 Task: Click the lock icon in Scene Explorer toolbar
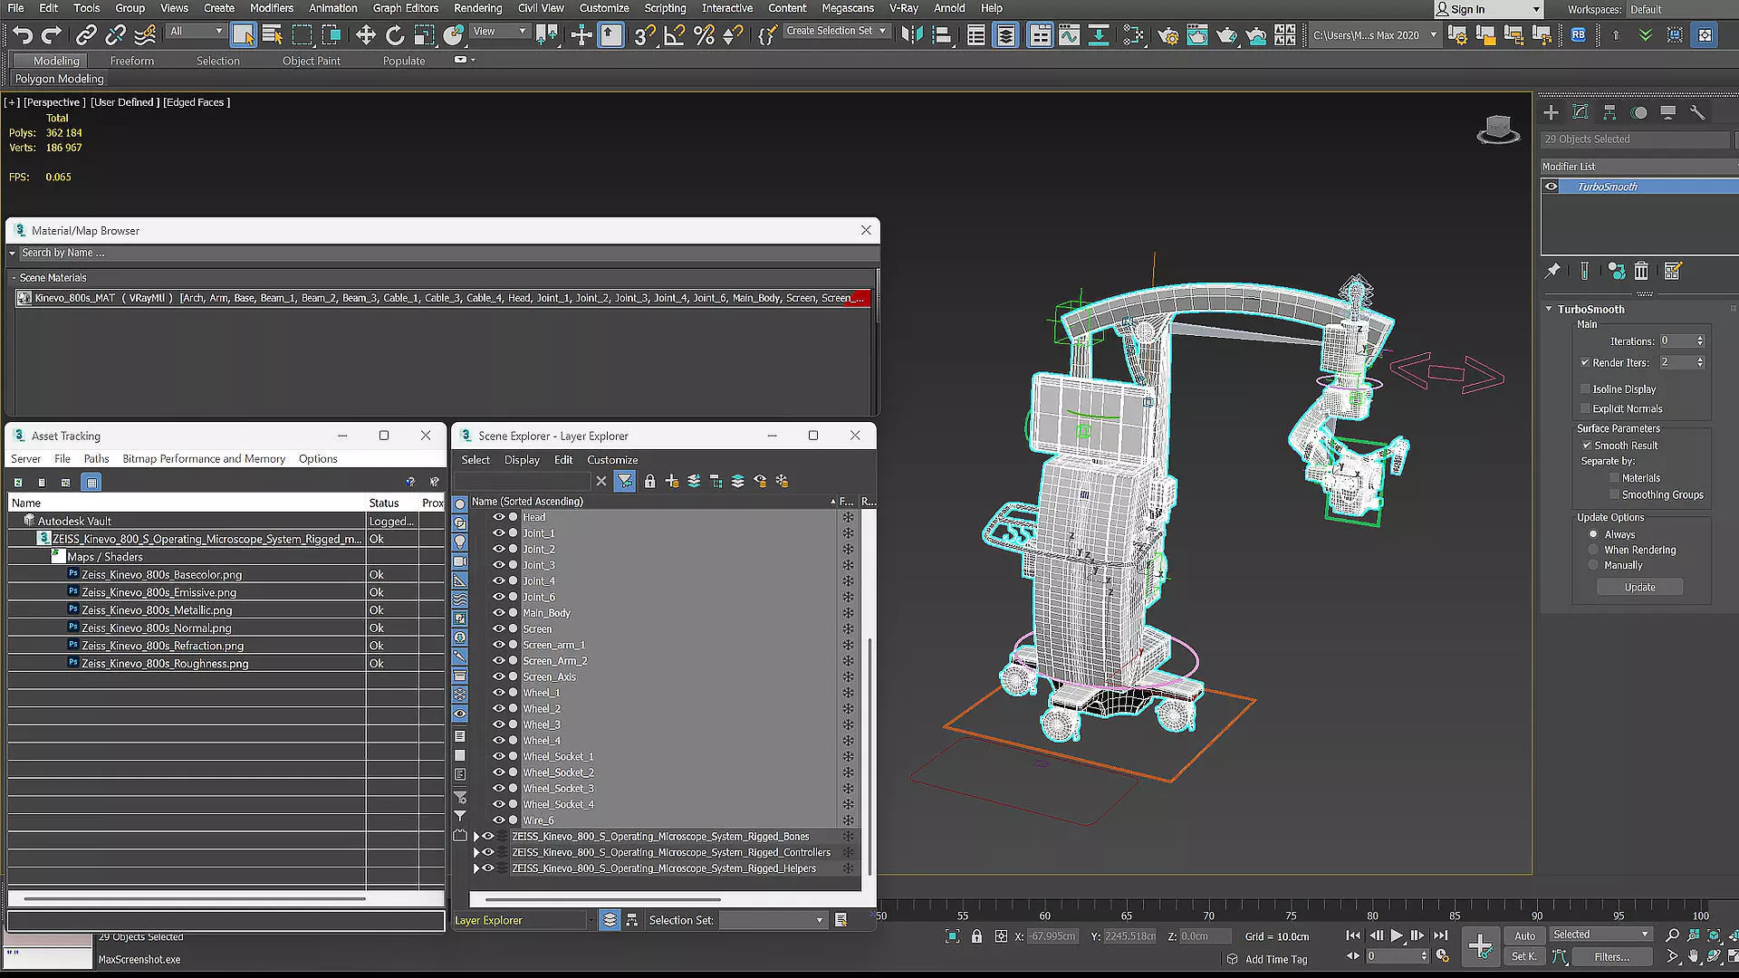(649, 482)
